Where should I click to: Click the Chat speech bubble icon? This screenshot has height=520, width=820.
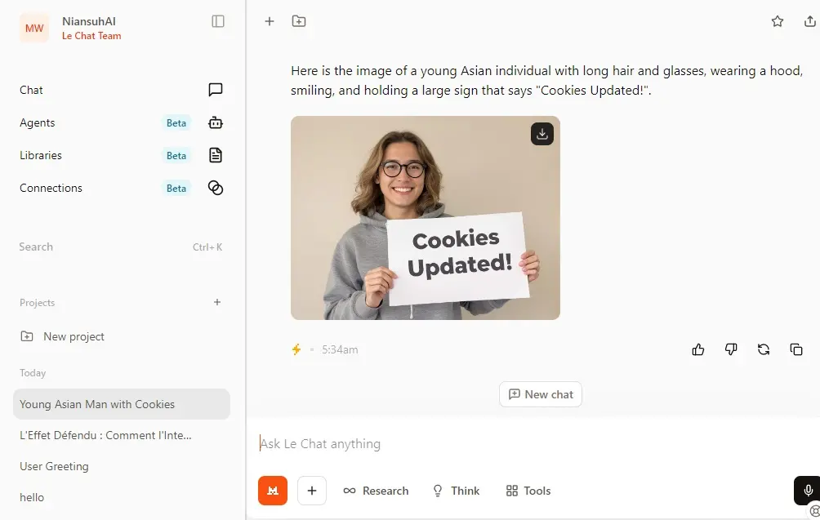216,90
